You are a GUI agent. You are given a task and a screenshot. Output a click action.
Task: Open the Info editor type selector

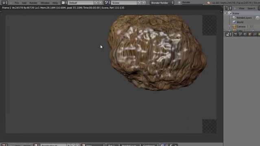pos(4,3)
